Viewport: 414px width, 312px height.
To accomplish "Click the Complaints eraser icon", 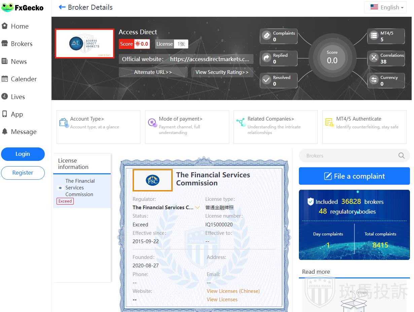I will pyautogui.click(x=267, y=36).
